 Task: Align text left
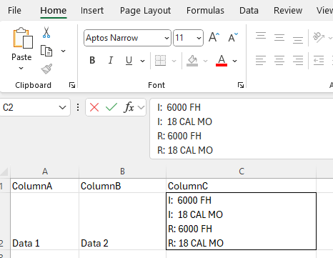[261, 60]
